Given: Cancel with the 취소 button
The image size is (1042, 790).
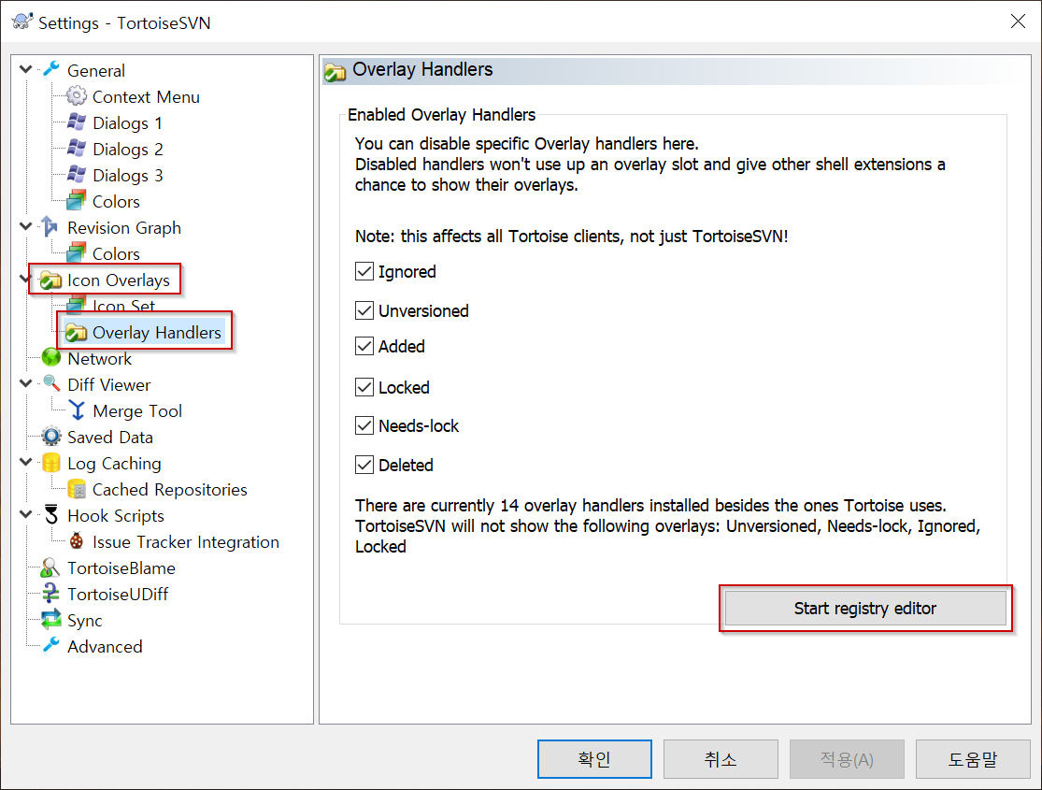Looking at the screenshot, I should 721,759.
